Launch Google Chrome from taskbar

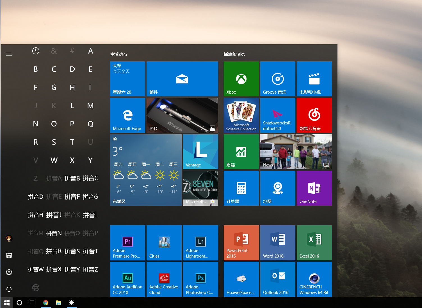[45, 303]
